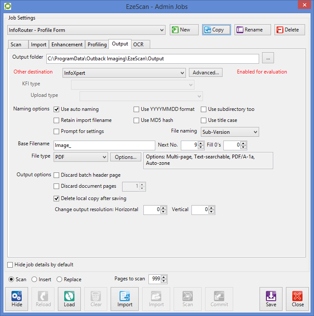Open the InfoXpert destination dropdown

tap(124, 73)
